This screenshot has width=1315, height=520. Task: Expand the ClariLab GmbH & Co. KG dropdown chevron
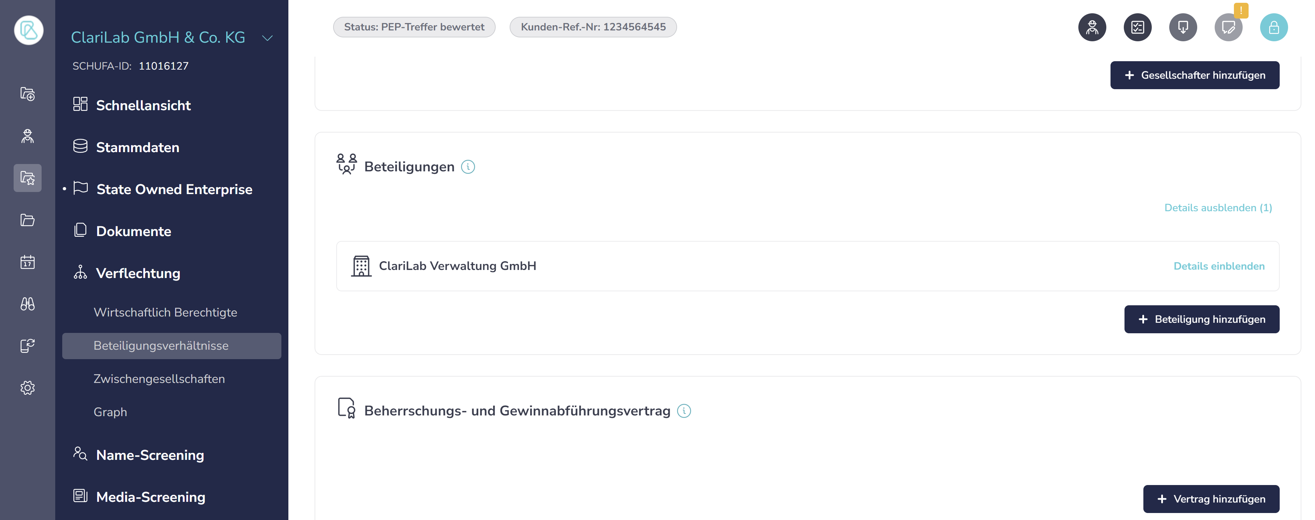click(x=267, y=38)
